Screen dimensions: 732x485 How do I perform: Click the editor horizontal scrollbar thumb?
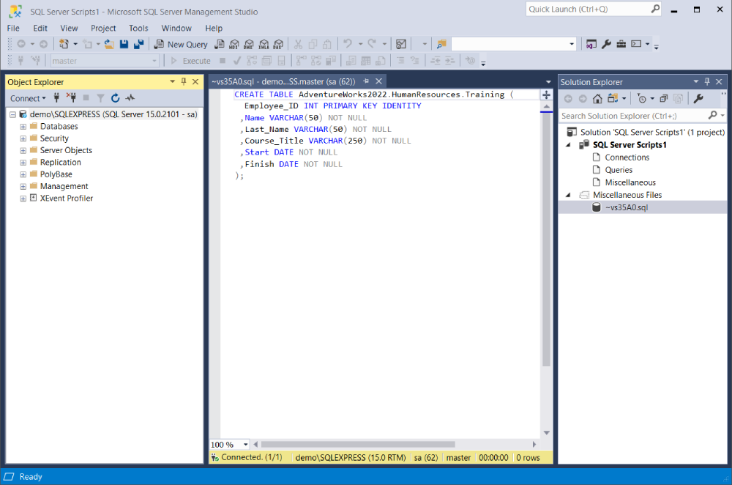pyautogui.click(x=358, y=445)
